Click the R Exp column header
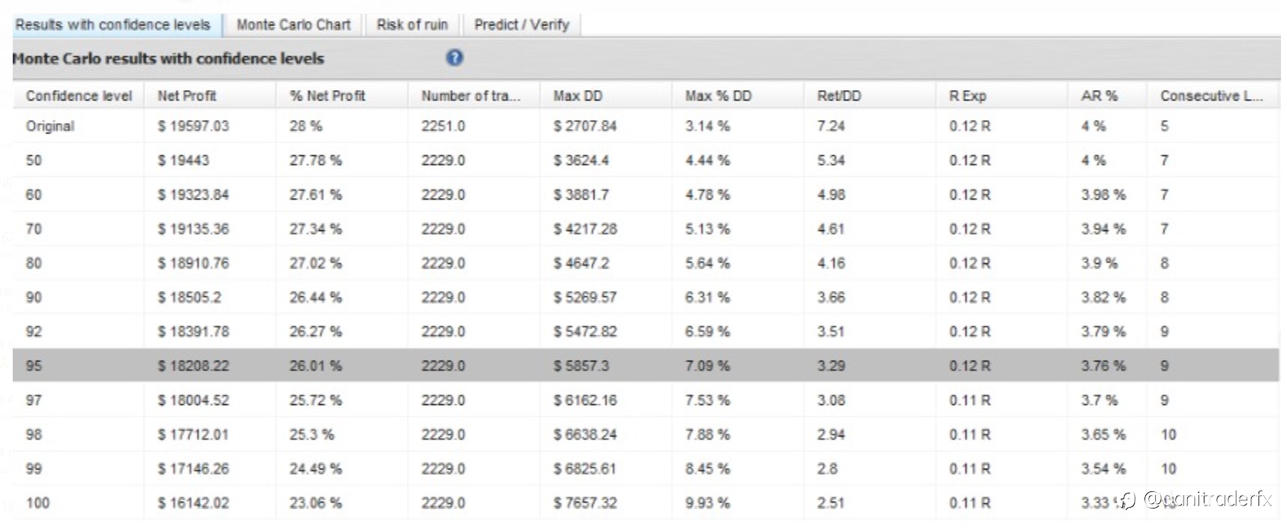The height and width of the screenshot is (531, 1287). (x=967, y=96)
